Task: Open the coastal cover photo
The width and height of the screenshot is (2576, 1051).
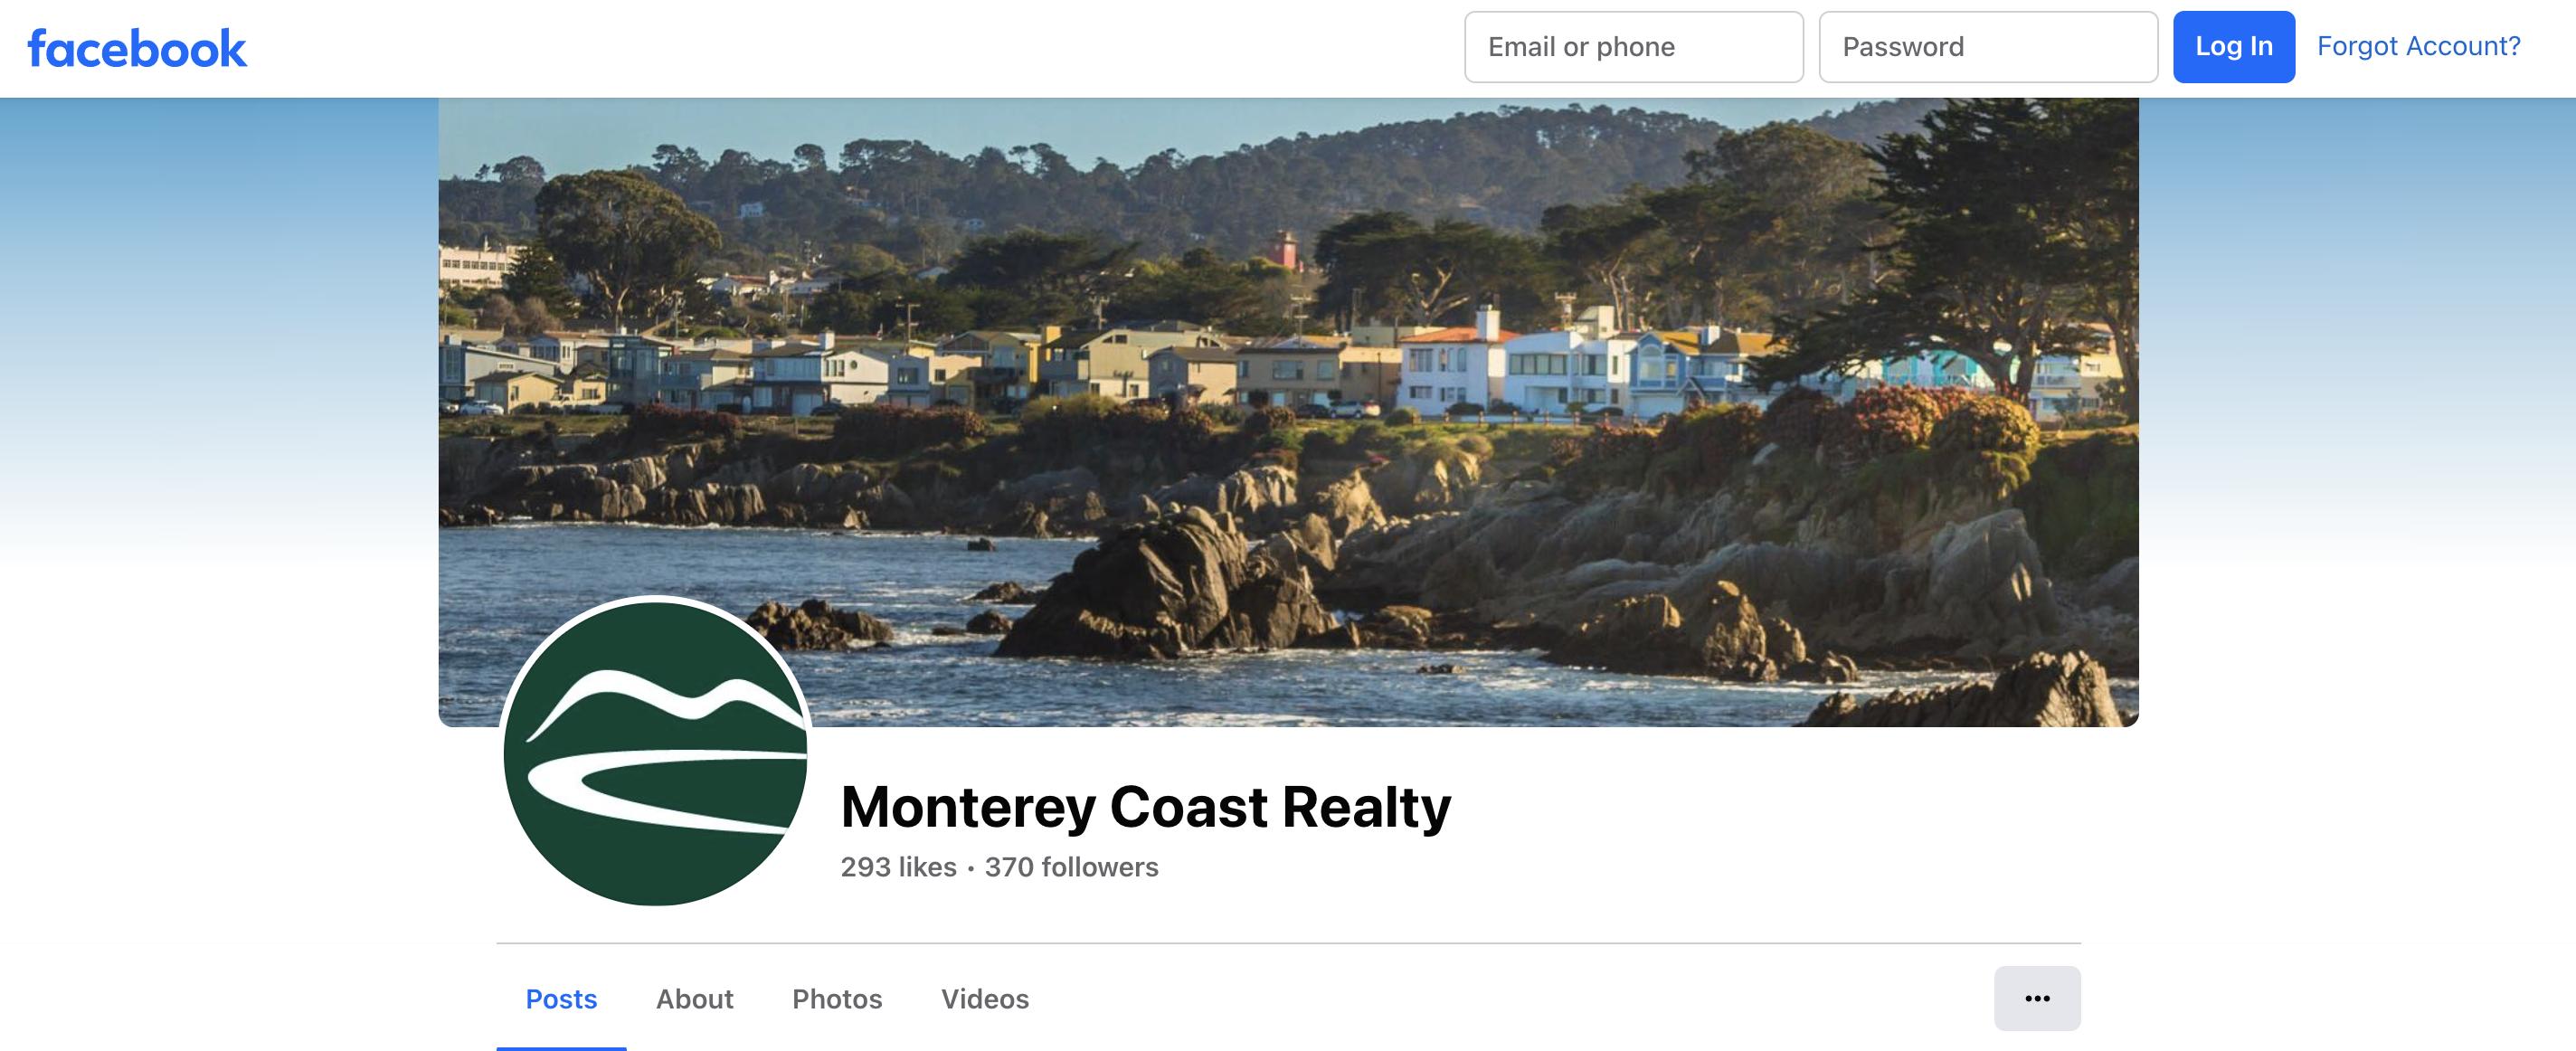Action: (x=1288, y=412)
